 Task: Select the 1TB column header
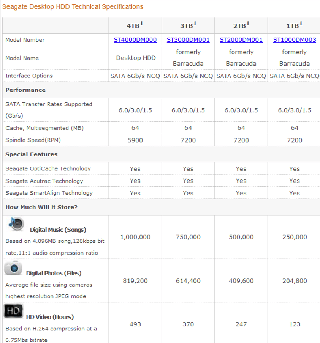pyautogui.click(x=295, y=25)
